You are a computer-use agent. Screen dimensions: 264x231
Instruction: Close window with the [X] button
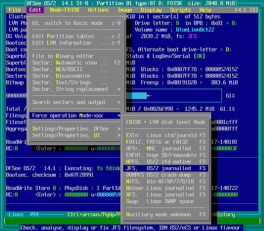pos(254,10)
